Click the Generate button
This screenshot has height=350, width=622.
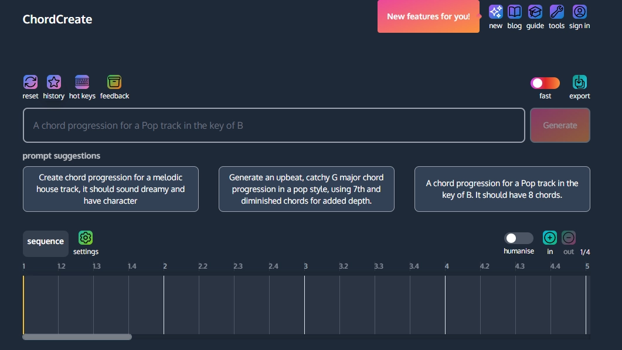click(559, 125)
